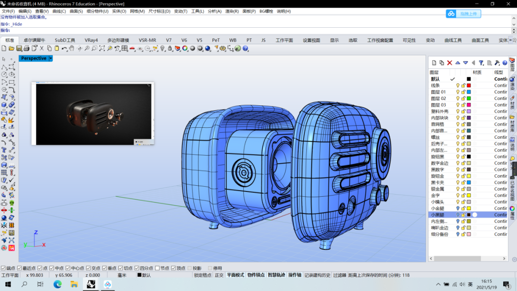Enable the 节点 osnap checkbox

click(x=157, y=269)
